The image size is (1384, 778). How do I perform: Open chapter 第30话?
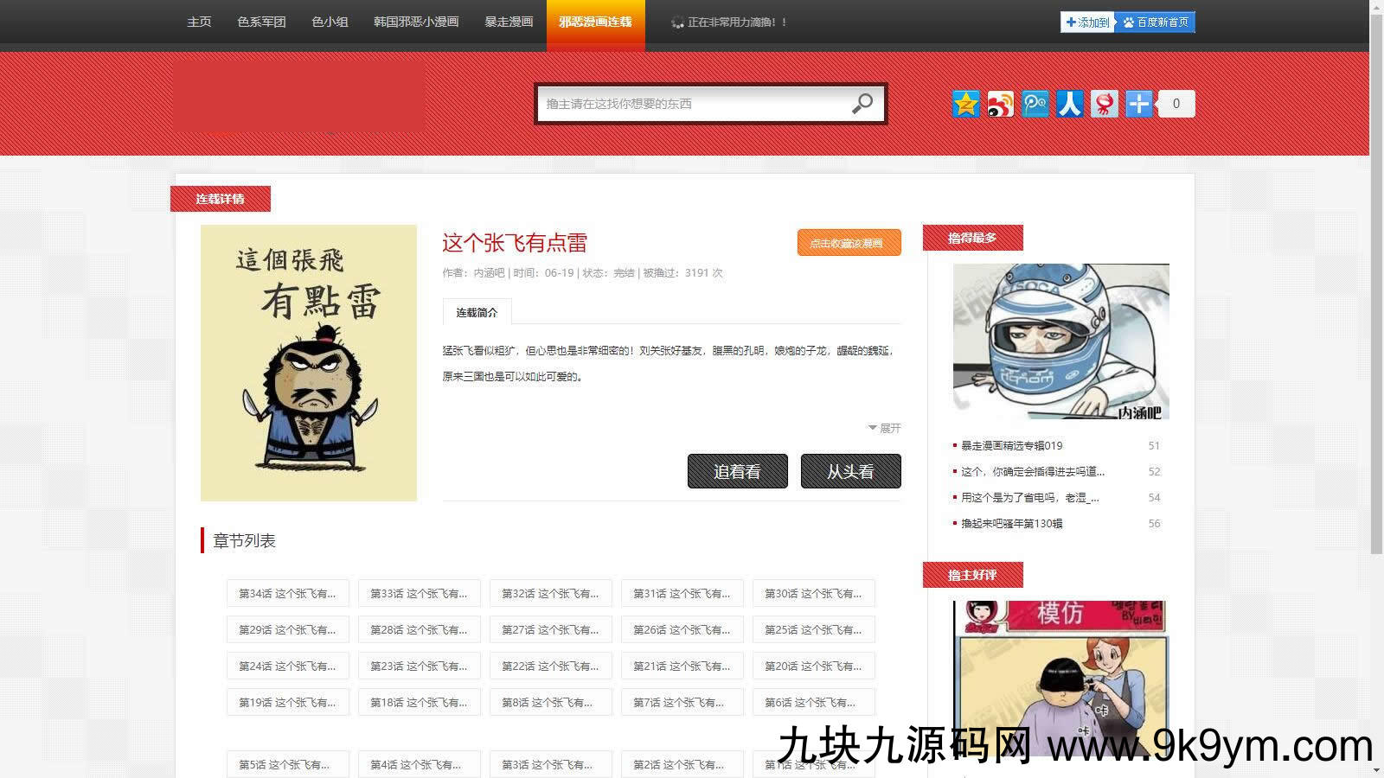[814, 594]
